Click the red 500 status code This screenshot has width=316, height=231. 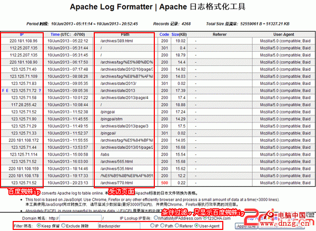(164, 183)
